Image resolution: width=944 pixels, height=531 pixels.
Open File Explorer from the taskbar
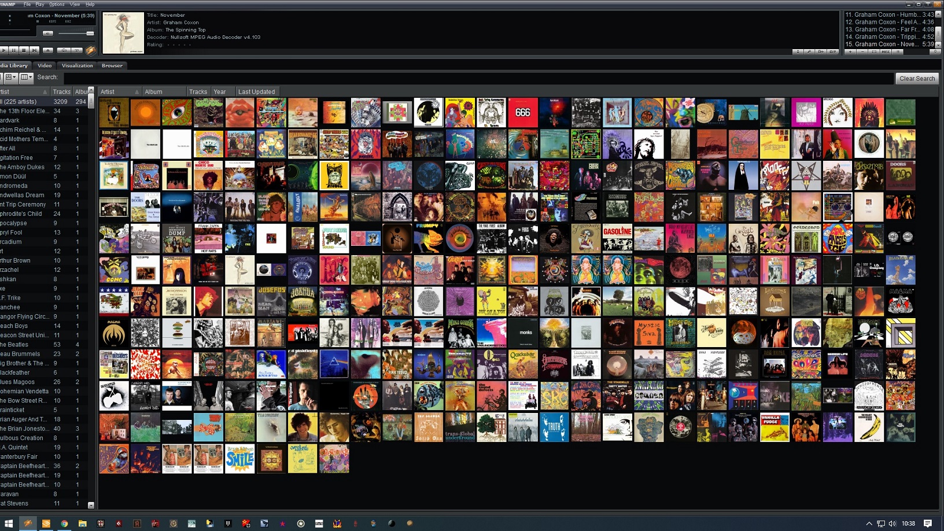83,523
